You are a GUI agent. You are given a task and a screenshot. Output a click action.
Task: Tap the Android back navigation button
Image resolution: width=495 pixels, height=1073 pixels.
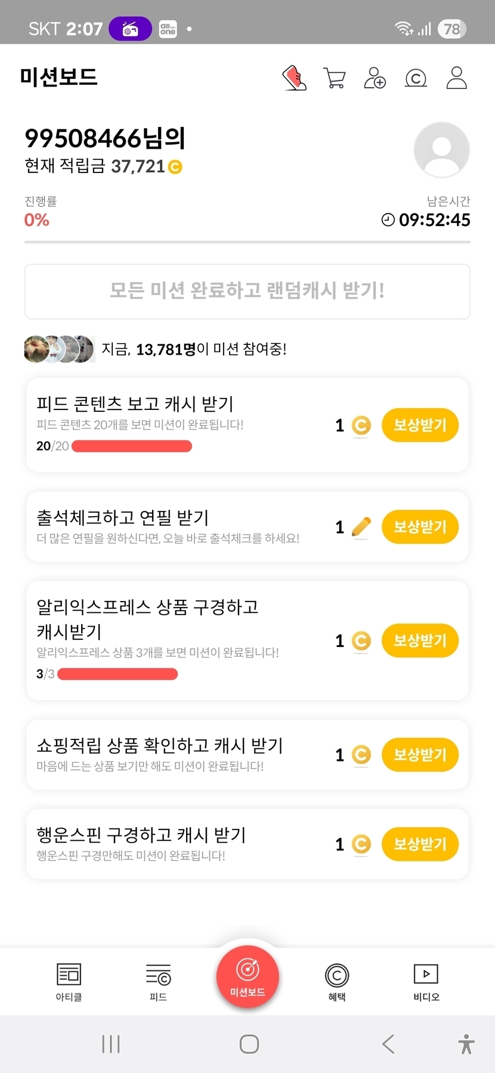click(x=388, y=1044)
